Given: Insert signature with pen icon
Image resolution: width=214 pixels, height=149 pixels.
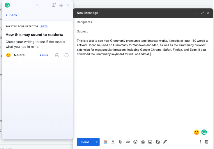Looking at the screenshot, I should [x=165, y=142].
